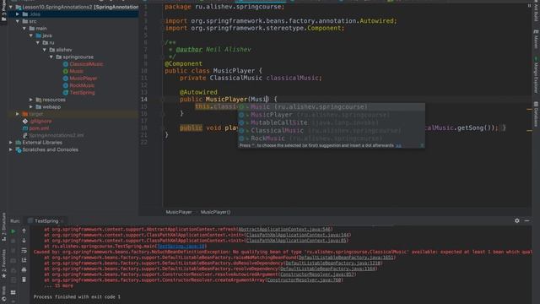Click line number 14 in editor gutter
540x304 pixels.
point(143,100)
